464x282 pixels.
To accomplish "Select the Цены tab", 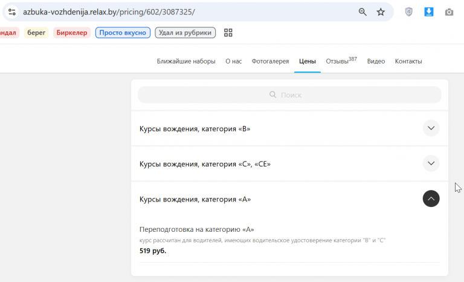I will point(308,61).
